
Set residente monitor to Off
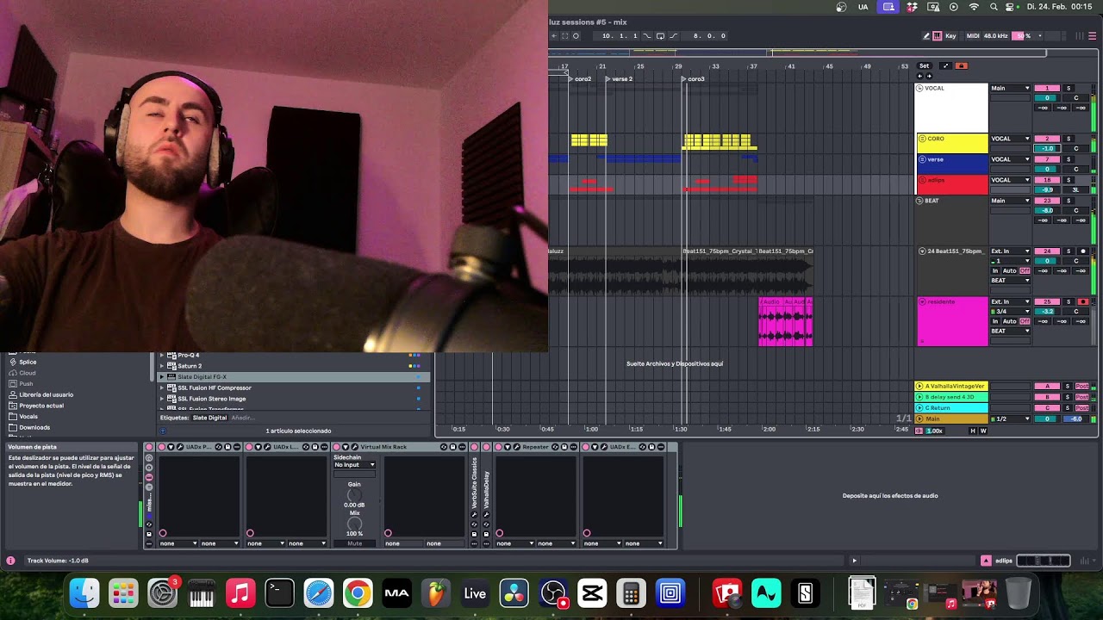(1025, 321)
